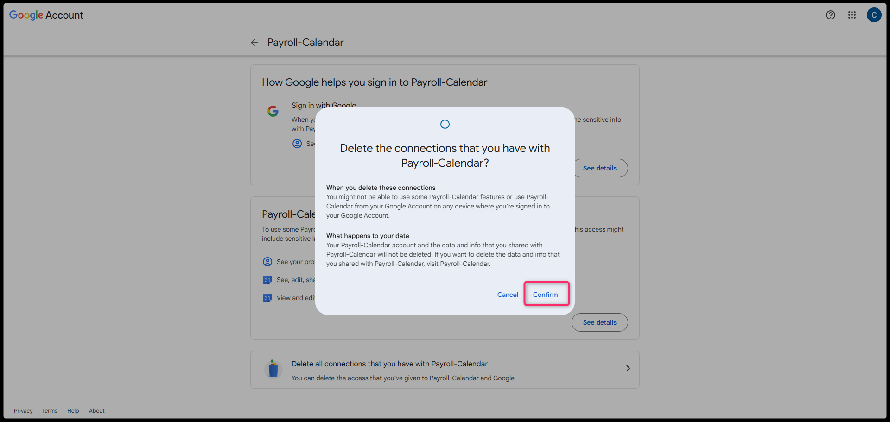Open the Help footer link
Image resolution: width=890 pixels, height=422 pixels.
point(73,411)
